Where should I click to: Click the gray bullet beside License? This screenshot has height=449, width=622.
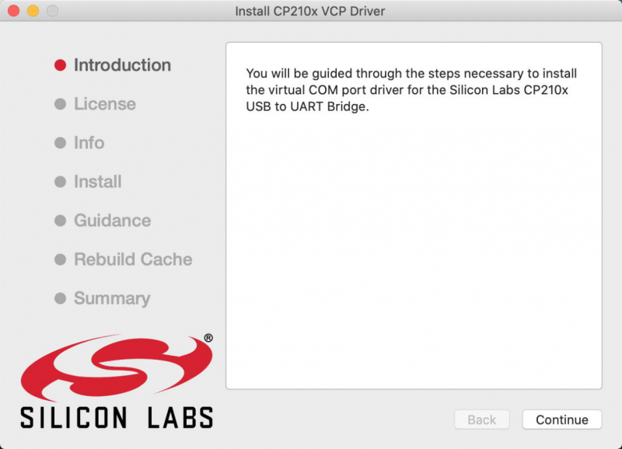[61, 104]
